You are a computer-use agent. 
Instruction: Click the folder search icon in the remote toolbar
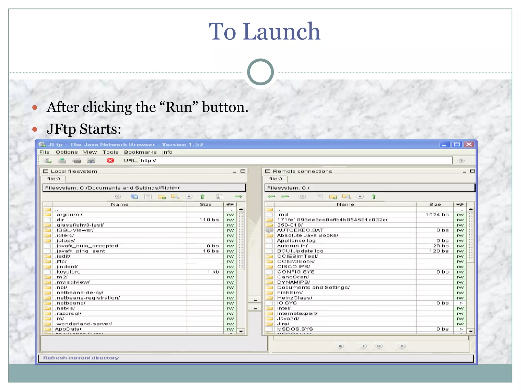point(346,197)
